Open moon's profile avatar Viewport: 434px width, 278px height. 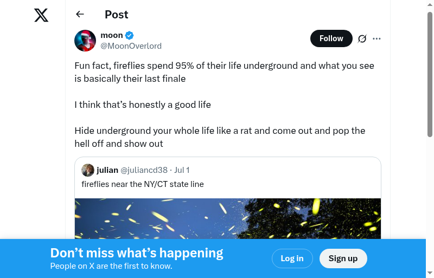click(85, 41)
